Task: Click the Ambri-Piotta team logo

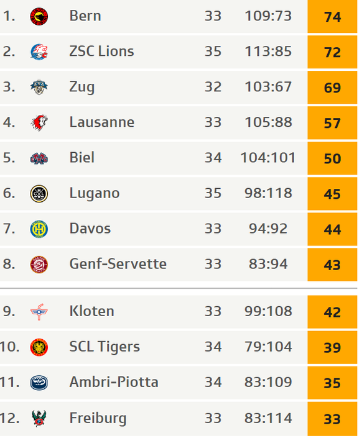Action: [x=39, y=383]
